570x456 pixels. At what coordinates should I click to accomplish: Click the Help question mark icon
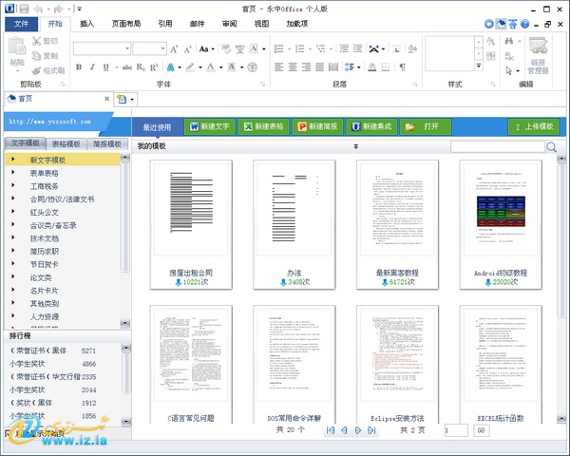tap(525, 24)
